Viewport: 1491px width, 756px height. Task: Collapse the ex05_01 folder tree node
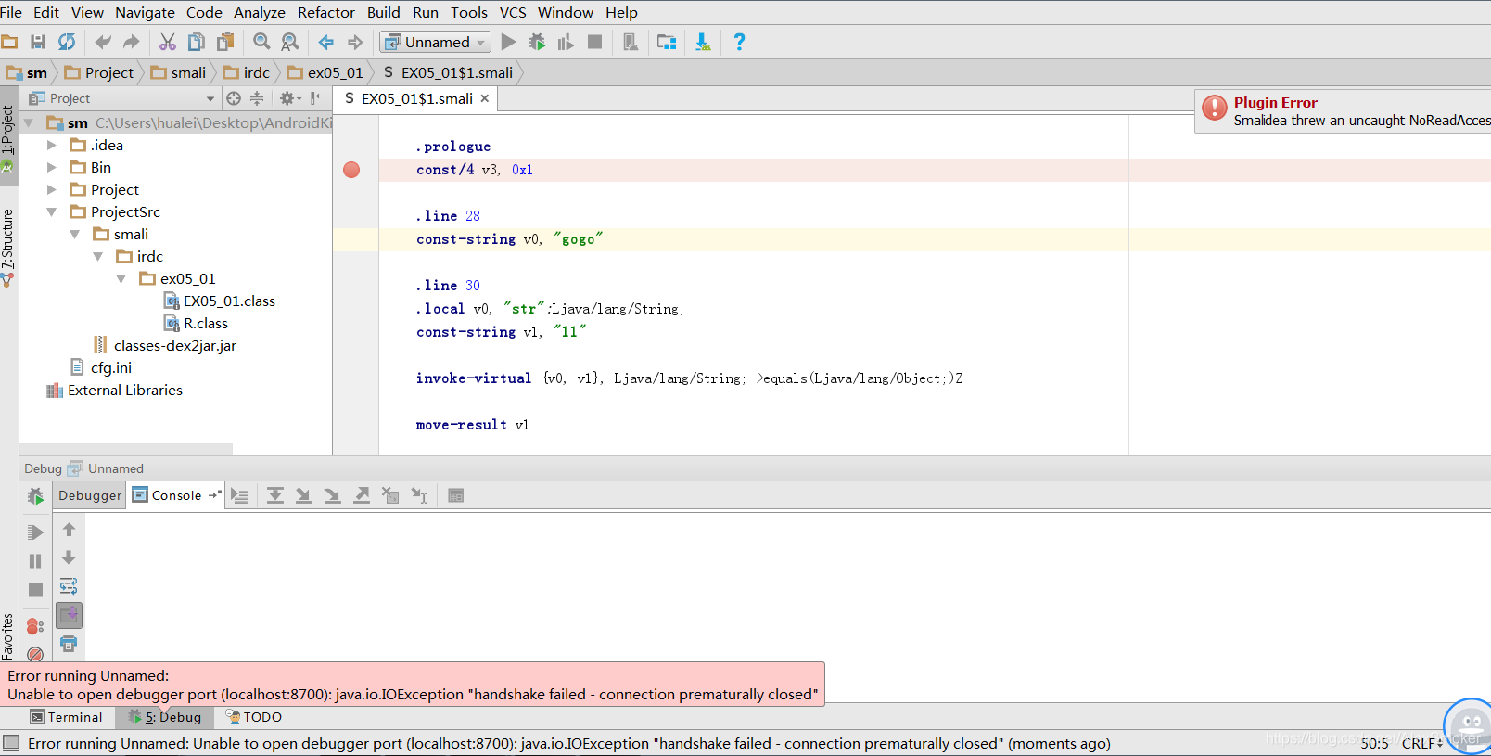pos(121,278)
